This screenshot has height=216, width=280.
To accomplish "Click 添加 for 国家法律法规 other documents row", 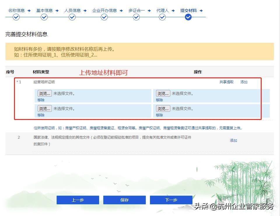I will (x=233, y=141).
